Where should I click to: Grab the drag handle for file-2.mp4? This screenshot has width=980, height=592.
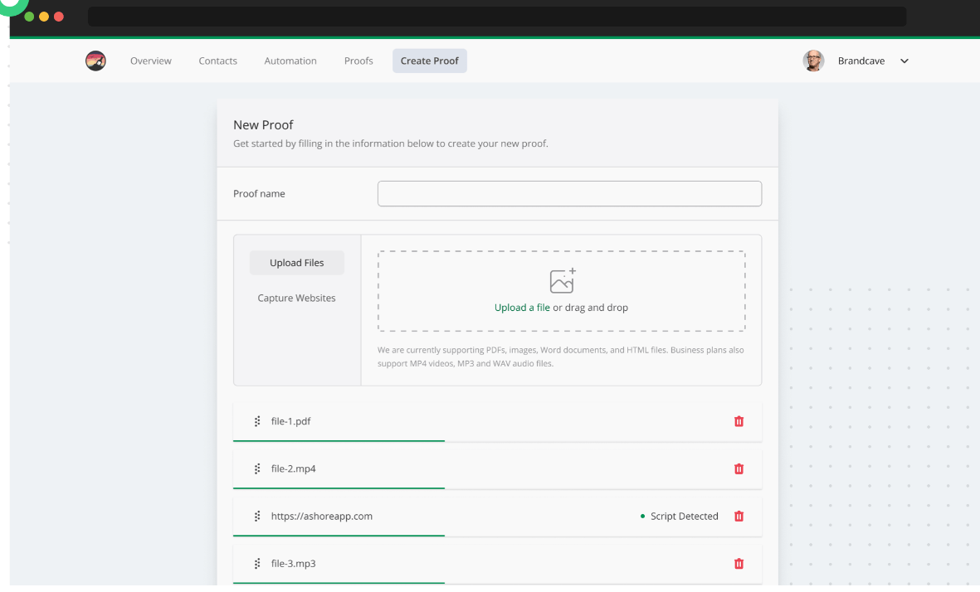coord(257,469)
